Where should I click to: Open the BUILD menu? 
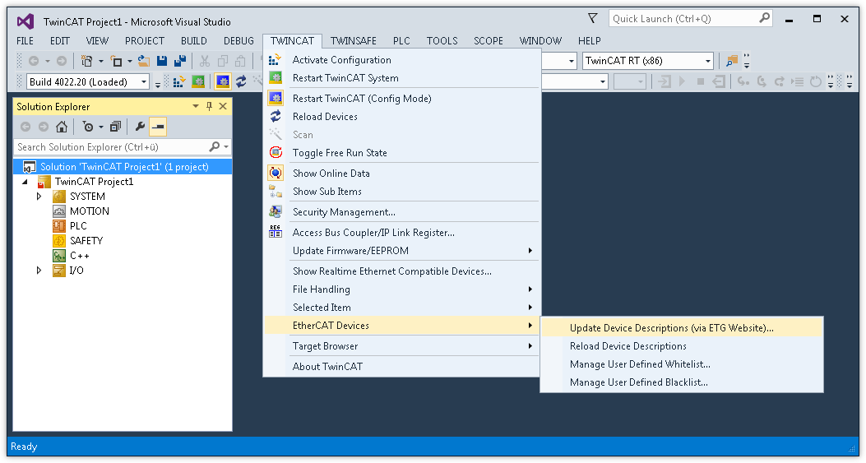[194, 41]
